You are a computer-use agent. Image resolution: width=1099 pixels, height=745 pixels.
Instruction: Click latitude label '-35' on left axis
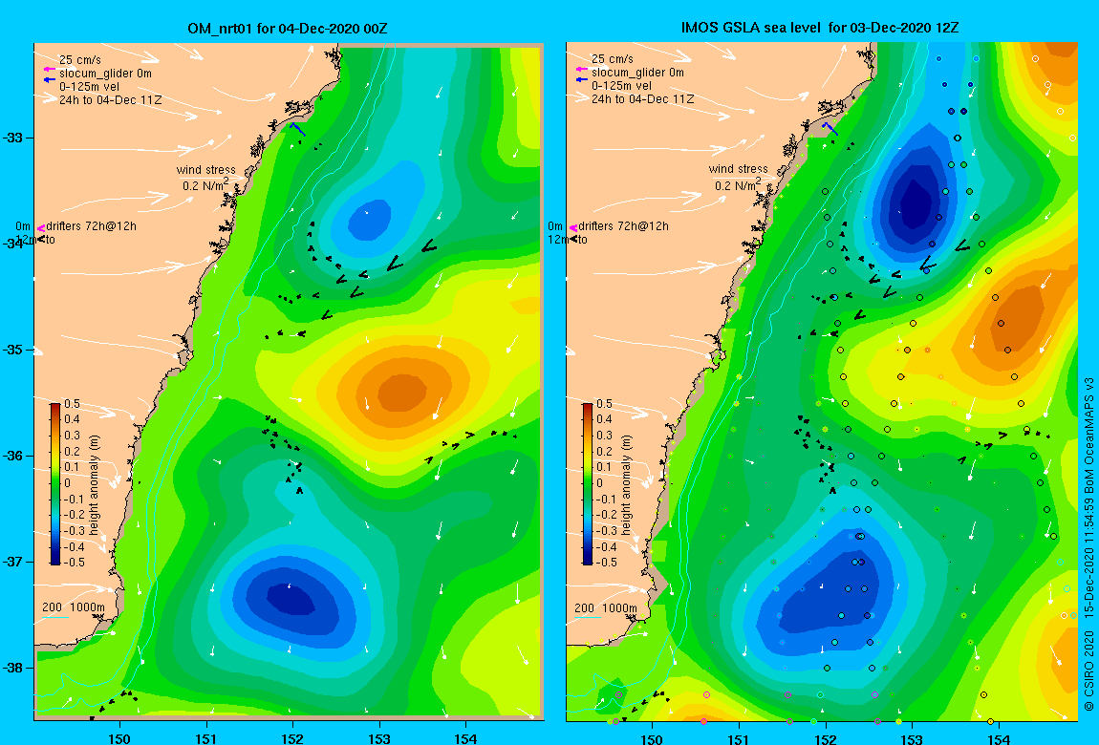coord(13,351)
